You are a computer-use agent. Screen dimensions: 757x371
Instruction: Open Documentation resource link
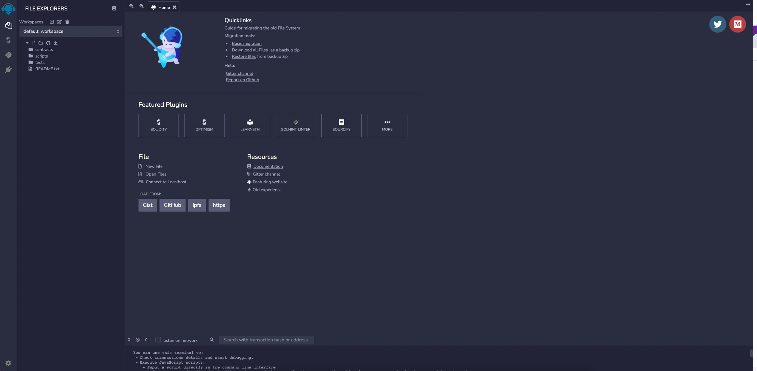coord(268,166)
